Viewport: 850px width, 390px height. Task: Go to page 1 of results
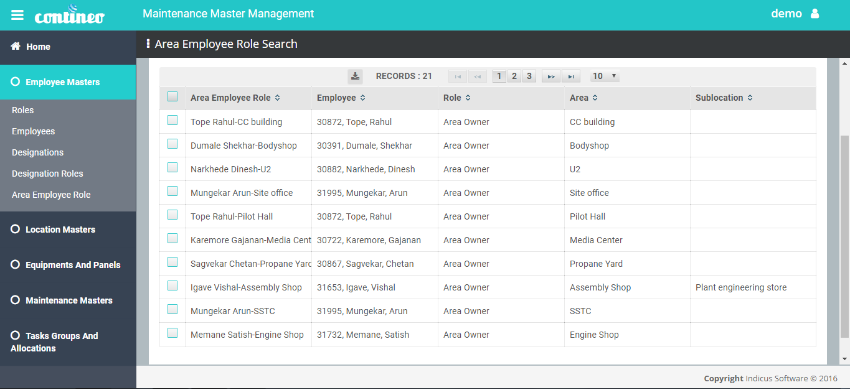(499, 77)
